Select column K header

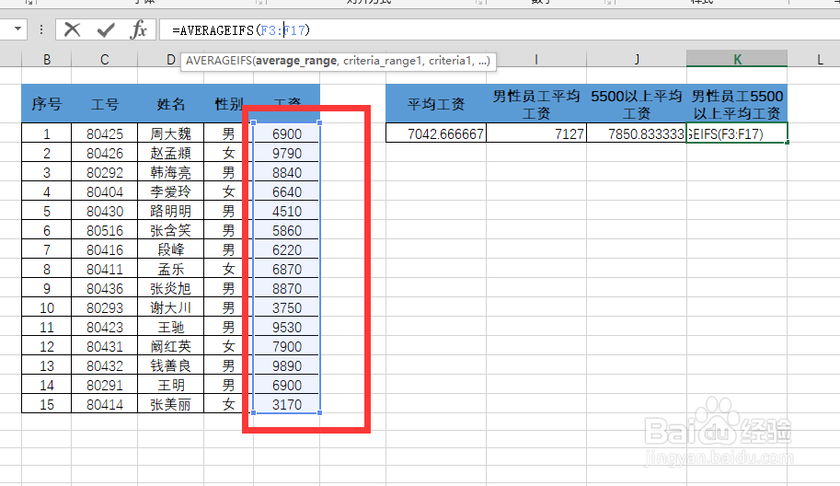pyautogui.click(x=737, y=60)
